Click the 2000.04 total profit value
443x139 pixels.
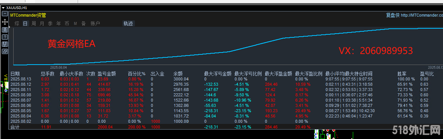tap(105, 127)
